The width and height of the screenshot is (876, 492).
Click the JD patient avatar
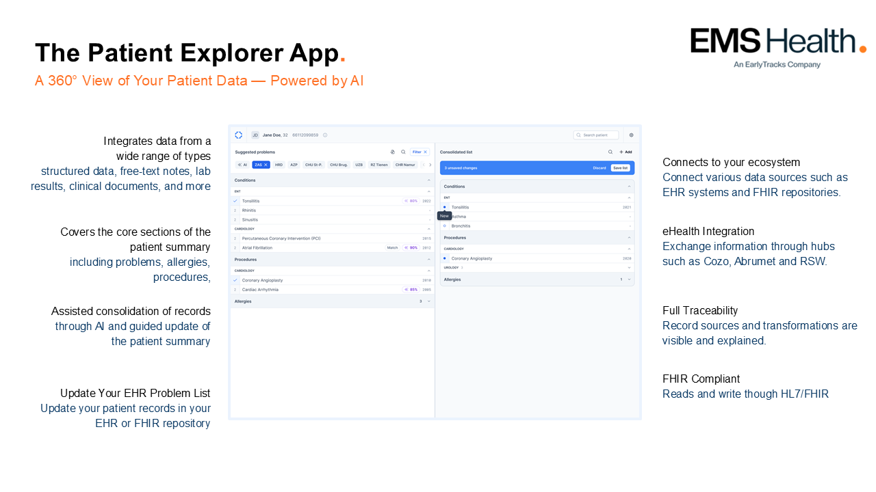[255, 135]
